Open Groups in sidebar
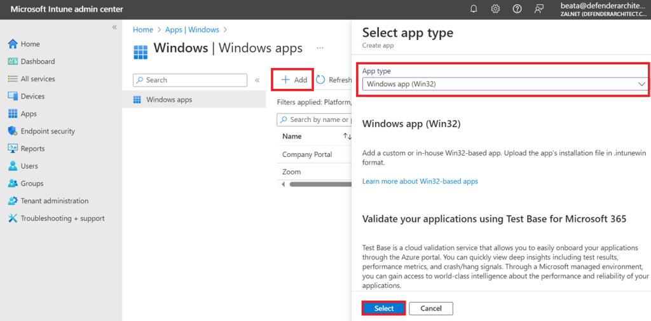Viewport: 651px width, 321px height. click(32, 184)
